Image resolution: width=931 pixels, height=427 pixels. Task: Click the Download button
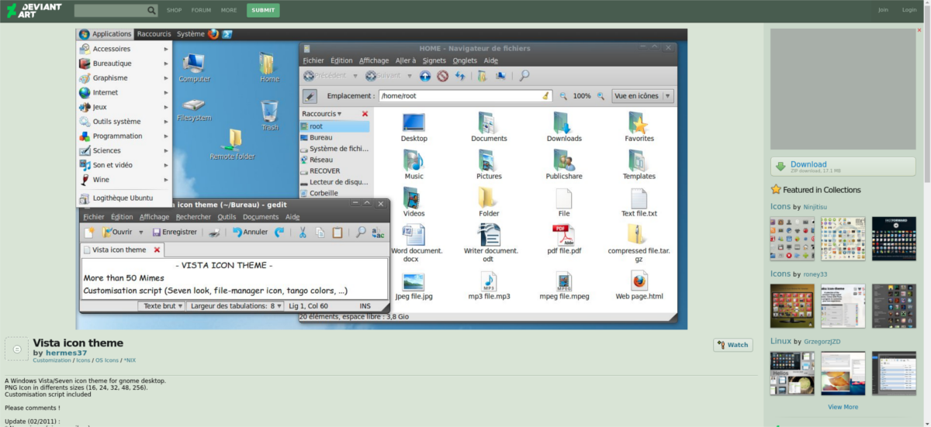[843, 166]
